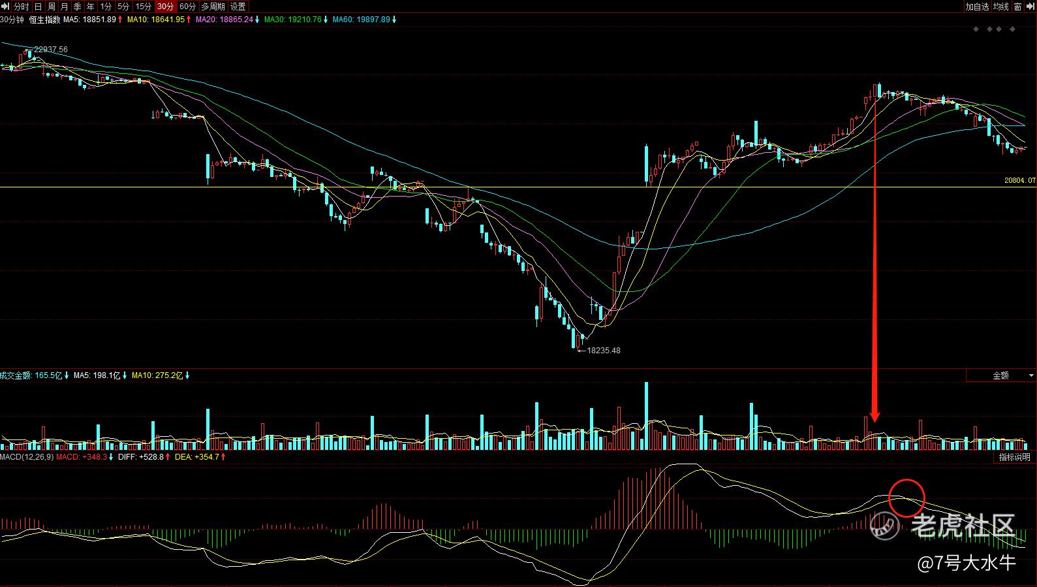The image size is (1037, 587).
Task: Click the 22937.56 high price label
Action: click(x=51, y=50)
